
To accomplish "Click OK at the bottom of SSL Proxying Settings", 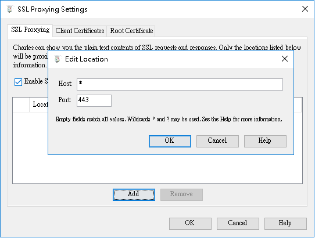I will [190, 223].
